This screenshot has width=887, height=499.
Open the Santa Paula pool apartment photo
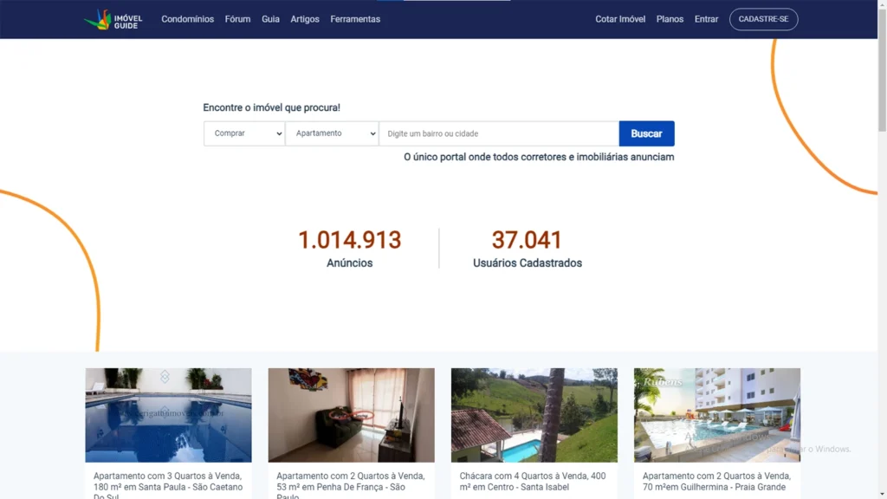coord(169,415)
